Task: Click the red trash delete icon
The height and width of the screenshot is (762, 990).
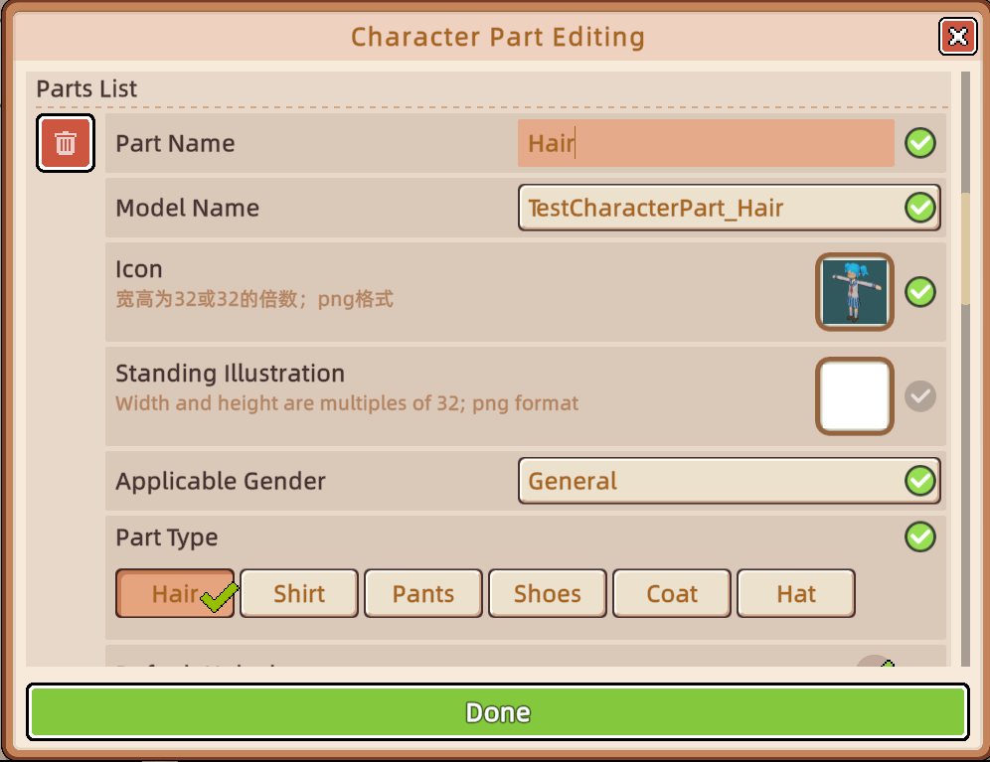Action: pyautogui.click(x=66, y=143)
